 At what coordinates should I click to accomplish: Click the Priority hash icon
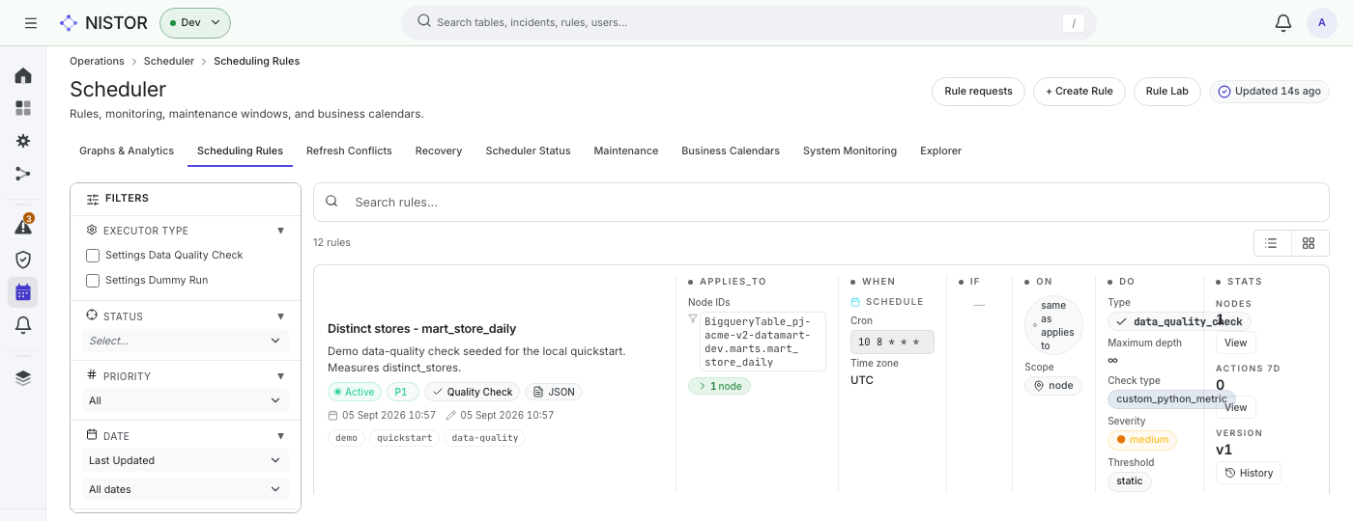pos(92,375)
